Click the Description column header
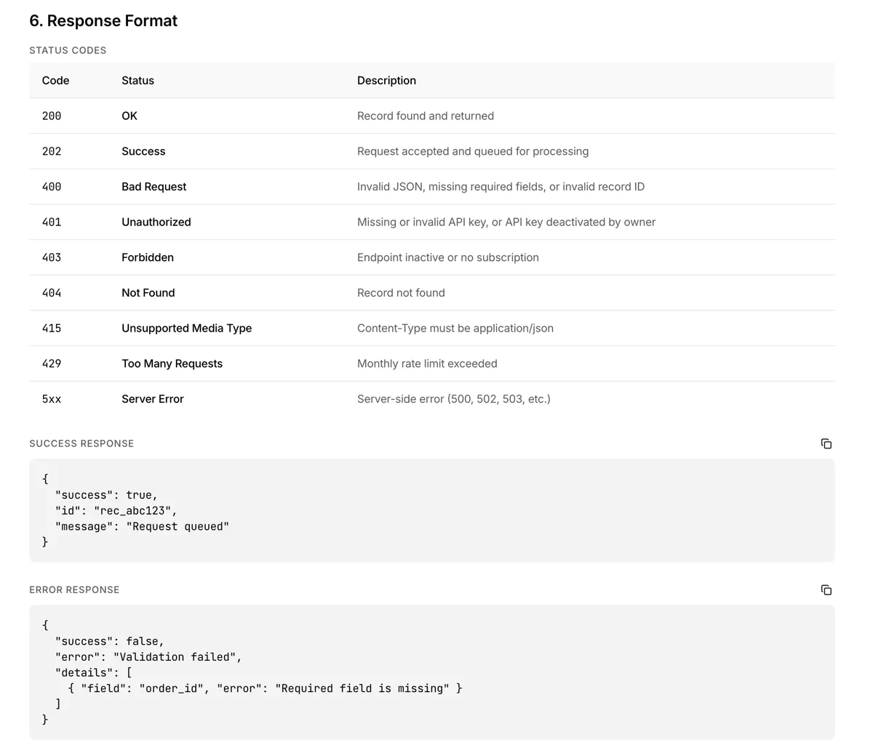The height and width of the screenshot is (756, 873). tap(386, 80)
